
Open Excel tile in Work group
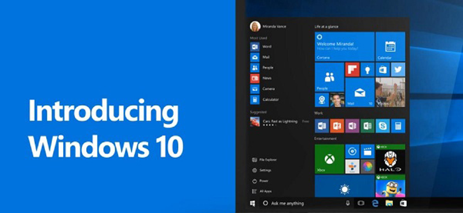[368, 126]
